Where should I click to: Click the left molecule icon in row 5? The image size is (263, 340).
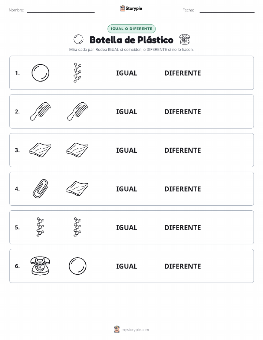pos(40,227)
